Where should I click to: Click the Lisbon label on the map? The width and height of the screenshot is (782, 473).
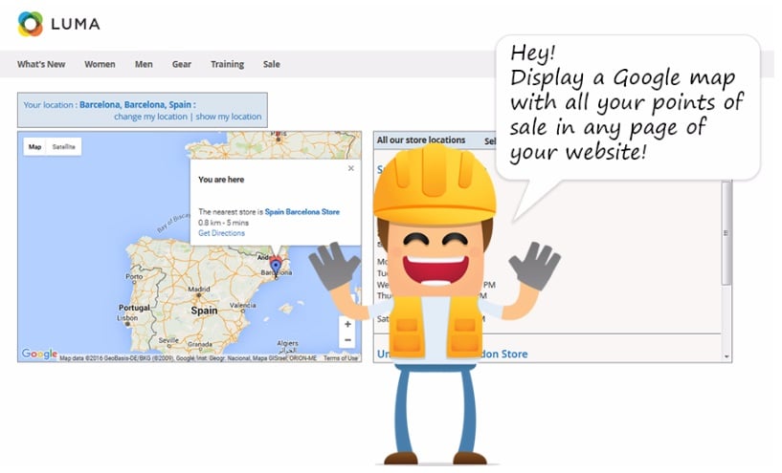[x=127, y=317]
